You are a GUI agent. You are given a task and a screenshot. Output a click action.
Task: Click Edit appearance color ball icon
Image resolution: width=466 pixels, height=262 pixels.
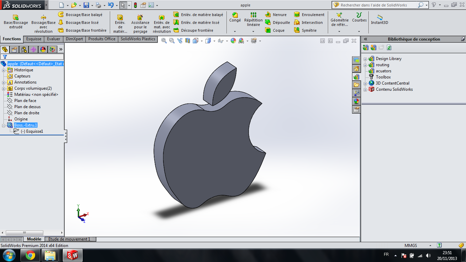(233, 41)
